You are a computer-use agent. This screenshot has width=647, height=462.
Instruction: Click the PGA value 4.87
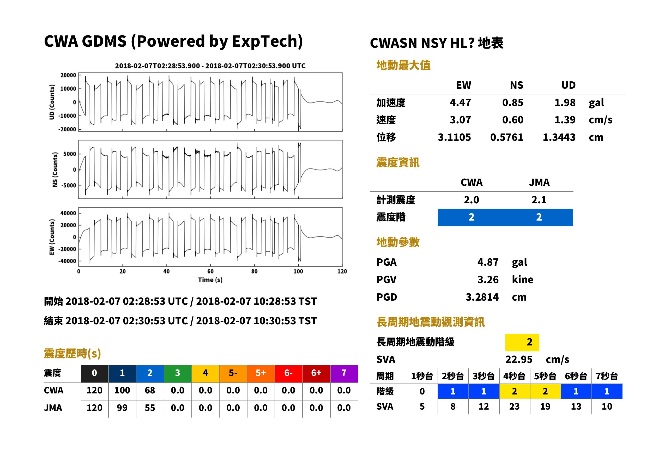click(488, 262)
